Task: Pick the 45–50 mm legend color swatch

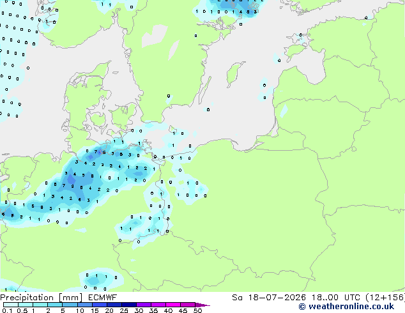Action: 188,305
